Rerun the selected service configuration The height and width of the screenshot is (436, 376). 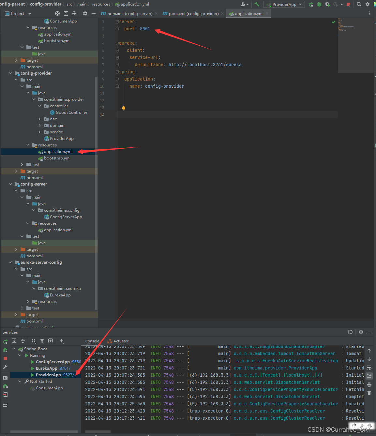[5, 341]
